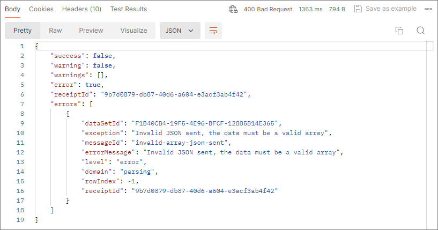Switch to the Preview view
Screen dimensions: 438x230
click(91, 31)
